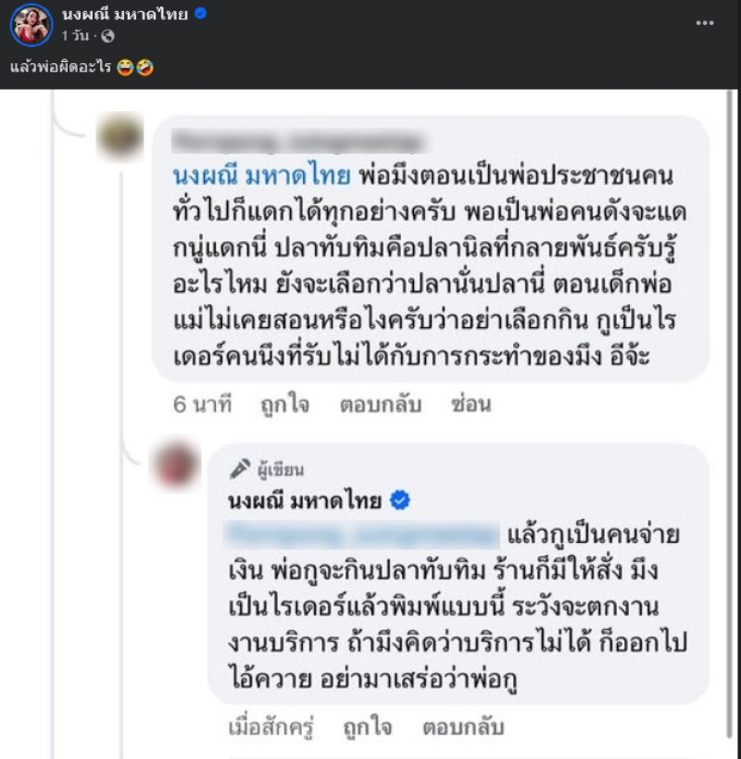Image resolution: width=741 pixels, height=759 pixels.
Task: Click the blurred commenter name in first comment
Action: (298, 142)
